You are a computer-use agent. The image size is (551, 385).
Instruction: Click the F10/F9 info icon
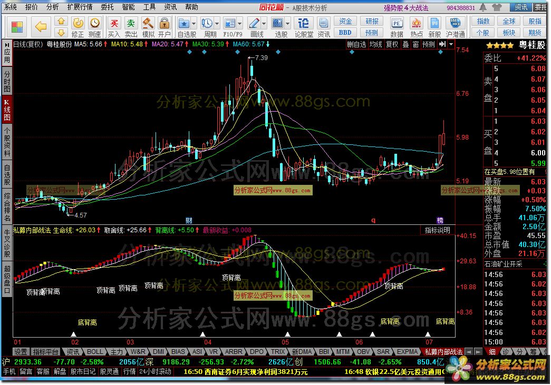229,23
